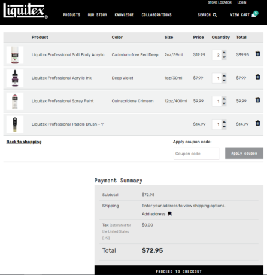Remove the Acrylic Ink item with its trash icon
This screenshot has height=275, width=267.
pos(257,77)
